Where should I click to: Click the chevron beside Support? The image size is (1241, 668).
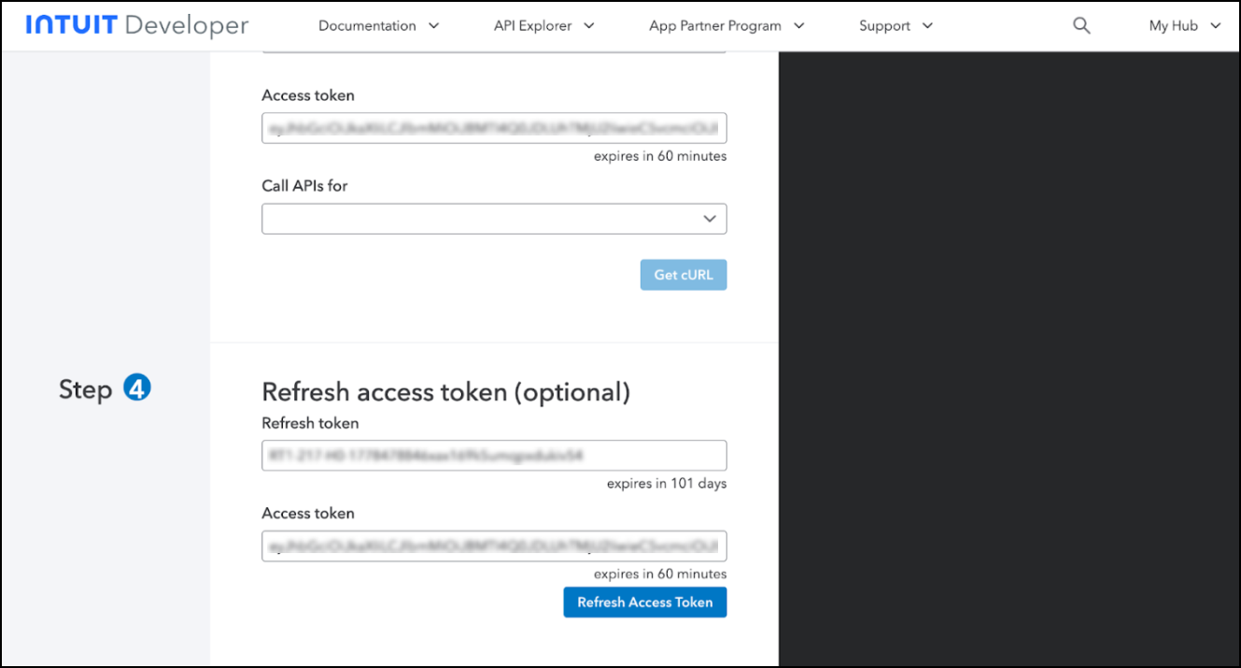tap(927, 26)
